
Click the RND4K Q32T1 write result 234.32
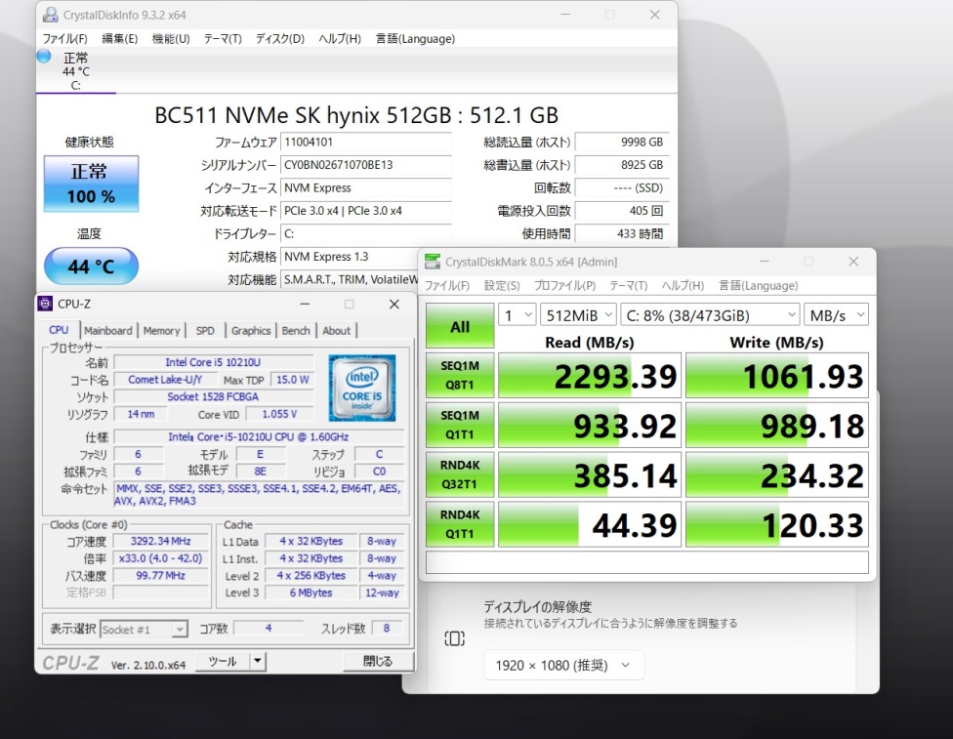[x=776, y=474]
